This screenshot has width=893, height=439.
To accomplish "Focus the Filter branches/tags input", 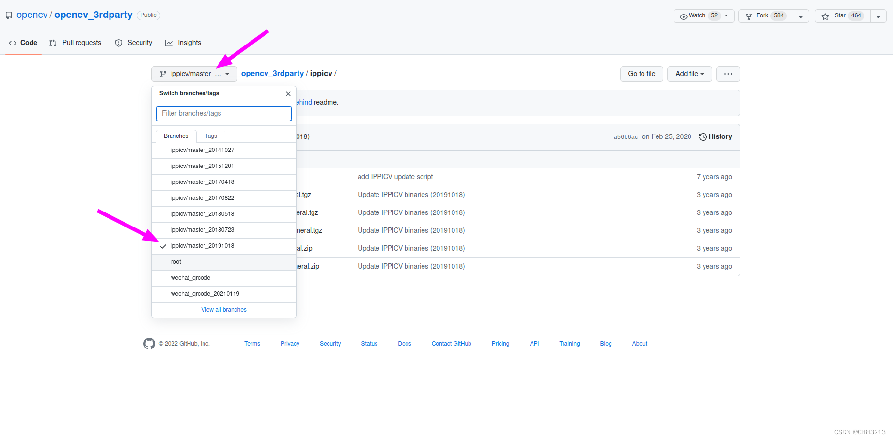I will pyautogui.click(x=224, y=114).
